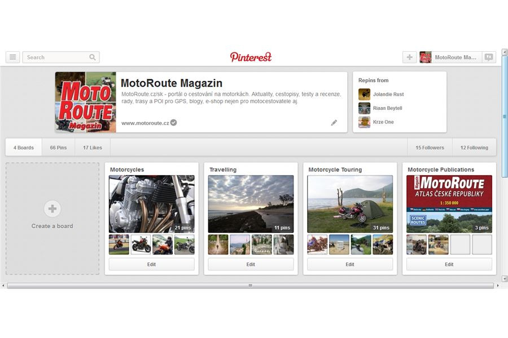Type in the Search field

point(55,57)
